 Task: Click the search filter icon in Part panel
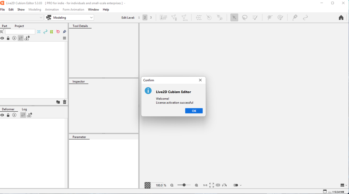pos(2,32)
